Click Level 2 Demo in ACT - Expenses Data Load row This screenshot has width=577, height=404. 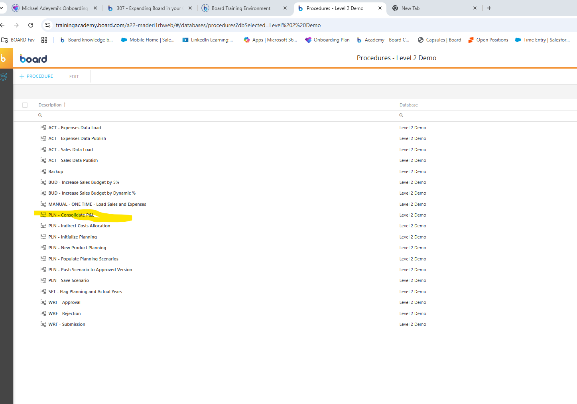pos(413,128)
